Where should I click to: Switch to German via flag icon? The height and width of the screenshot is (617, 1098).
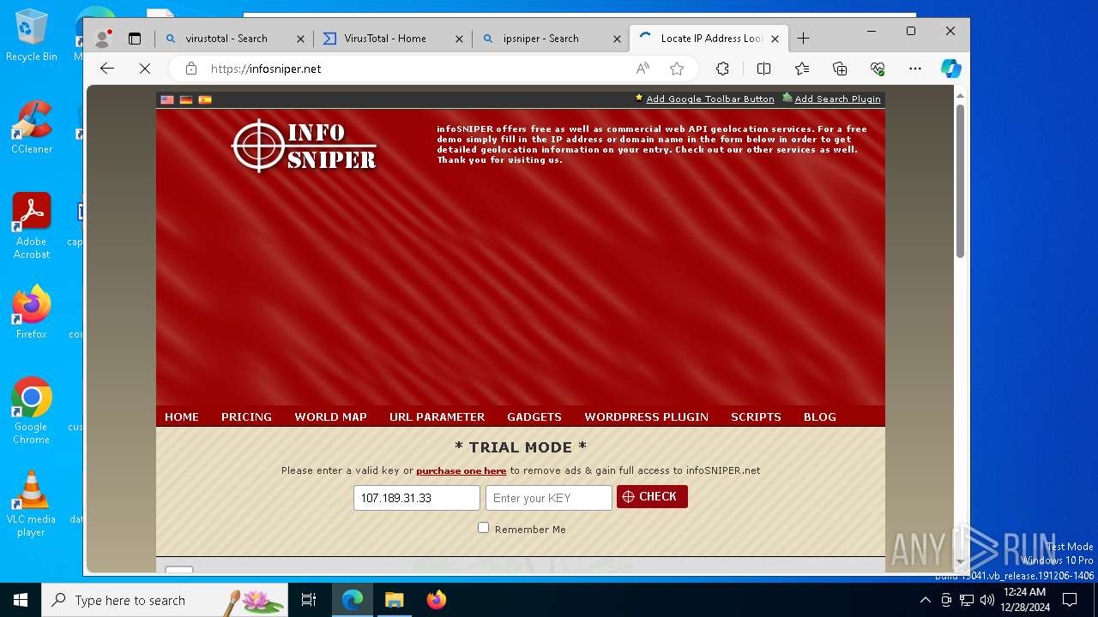coord(186,99)
